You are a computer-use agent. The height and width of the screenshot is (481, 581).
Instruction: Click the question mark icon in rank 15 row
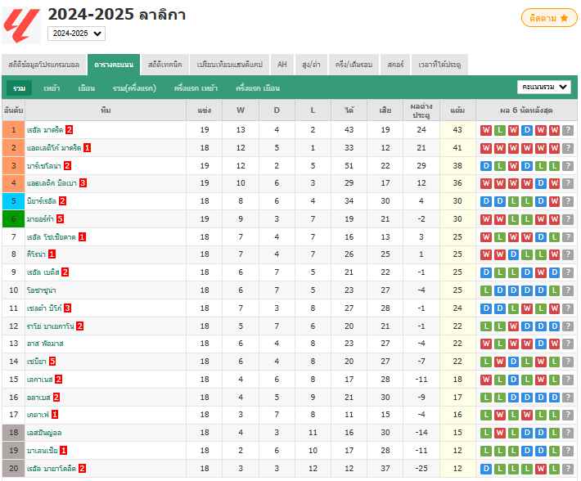[x=568, y=380]
